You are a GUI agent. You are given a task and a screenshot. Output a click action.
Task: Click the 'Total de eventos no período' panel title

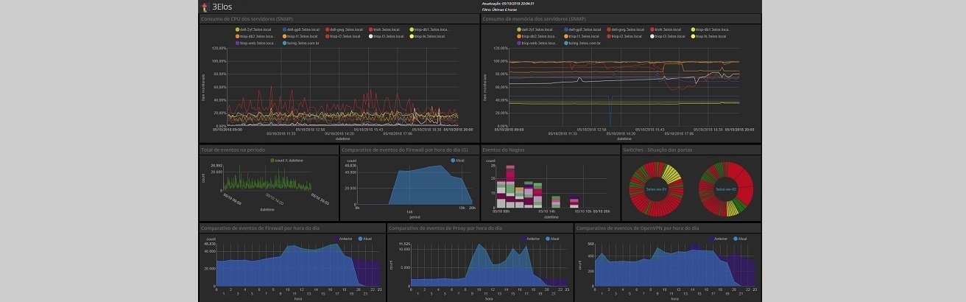(x=233, y=150)
